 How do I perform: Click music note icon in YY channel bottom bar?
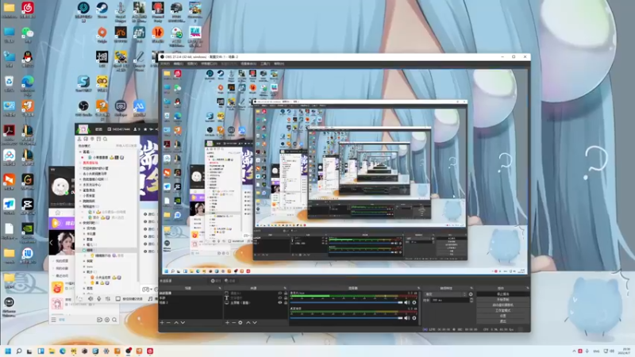click(x=150, y=299)
